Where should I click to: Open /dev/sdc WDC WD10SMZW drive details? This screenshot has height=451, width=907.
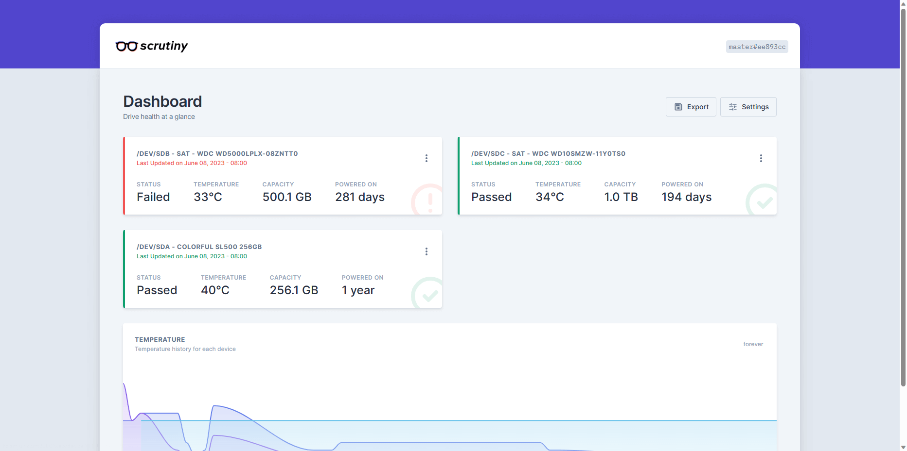coord(548,153)
